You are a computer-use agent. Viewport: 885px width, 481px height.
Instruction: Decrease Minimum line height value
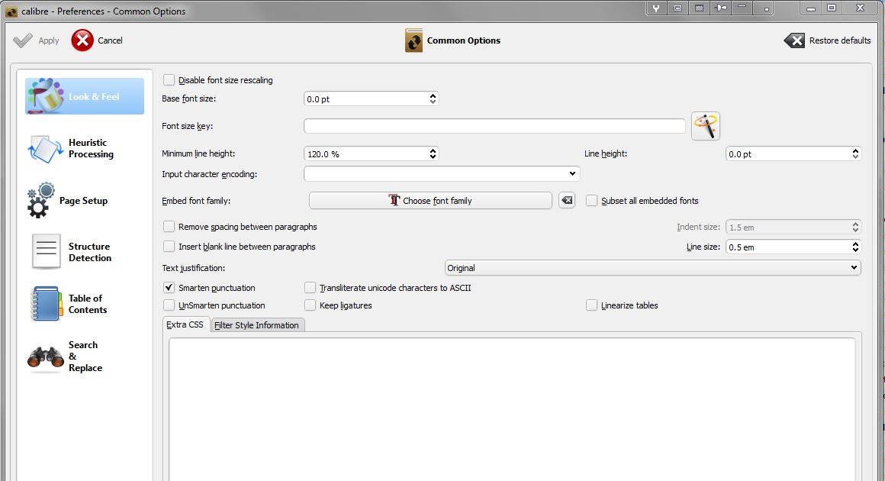(433, 157)
